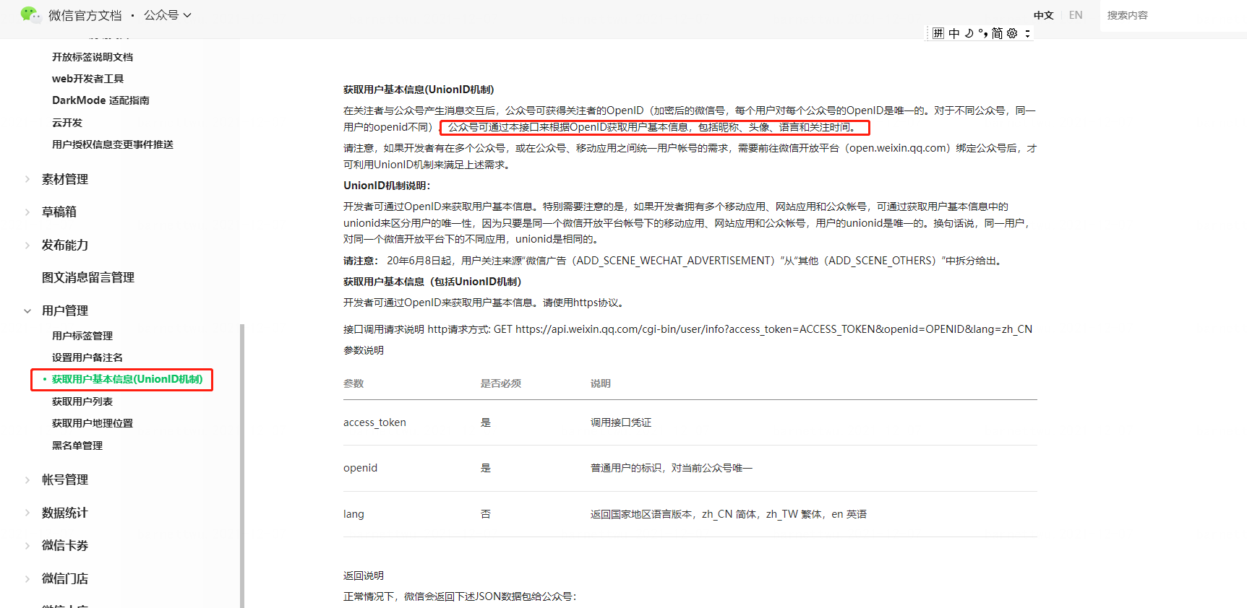
Task: Open 帐号管理 section label
Action: tap(65, 479)
